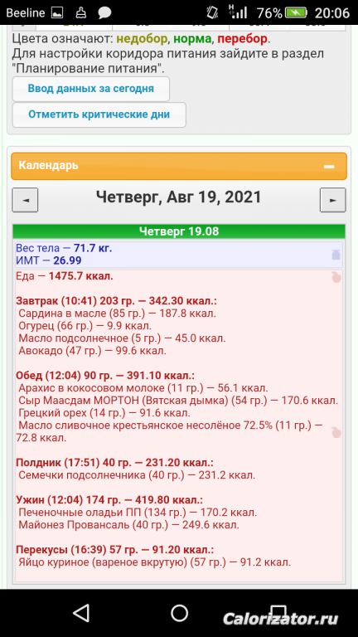Select 'Завтрак (10:41)' meal header
This screenshot has width=358, height=637.
tap(116, 301)
